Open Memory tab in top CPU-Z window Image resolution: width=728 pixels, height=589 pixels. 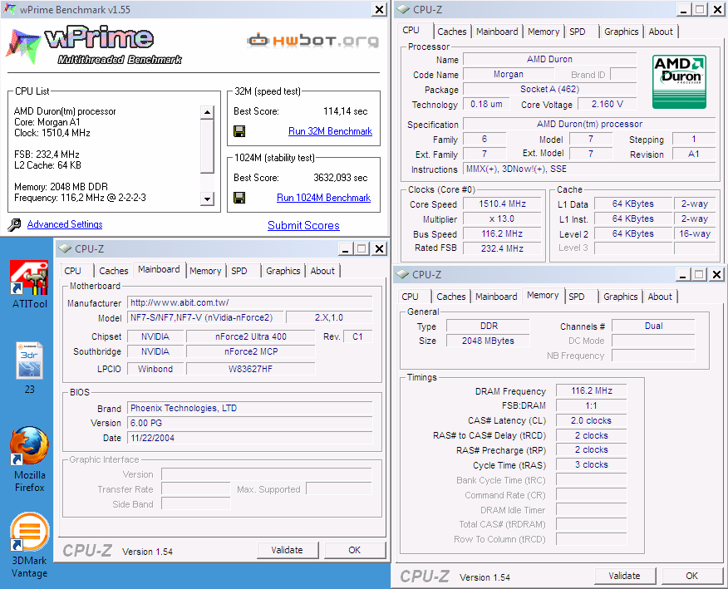click(544, 32)
